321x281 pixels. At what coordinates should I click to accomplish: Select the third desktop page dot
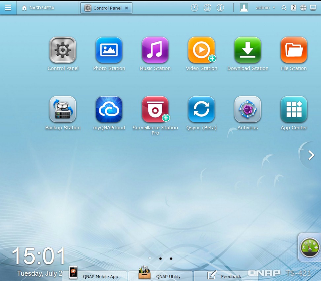(x=171, y=259)
